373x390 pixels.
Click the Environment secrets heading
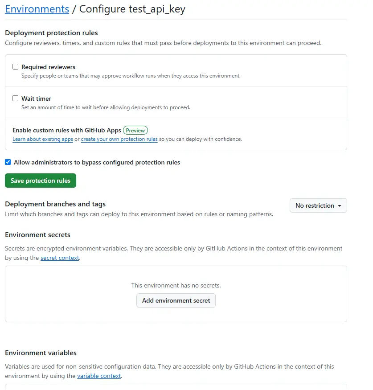tap(37, 235)
